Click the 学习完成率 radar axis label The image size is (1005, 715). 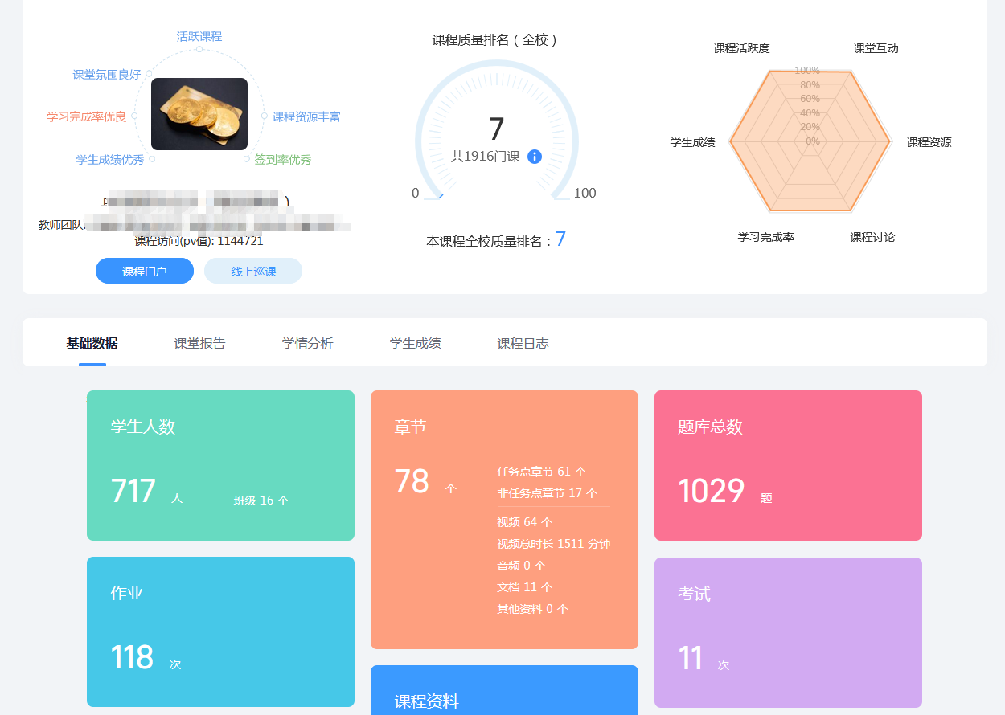click(x=766, y=237)
